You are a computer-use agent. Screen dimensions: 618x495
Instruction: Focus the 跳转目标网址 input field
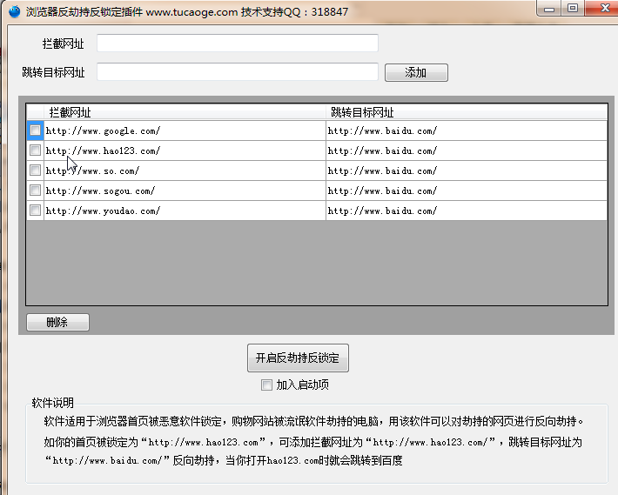click(238, 71)
